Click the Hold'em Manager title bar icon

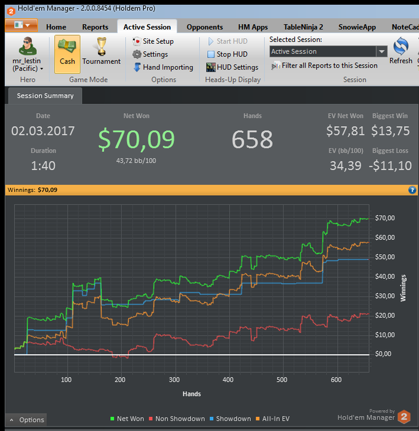click(x=11, y=11)
